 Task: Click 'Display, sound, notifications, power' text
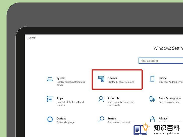coord(71,83)
